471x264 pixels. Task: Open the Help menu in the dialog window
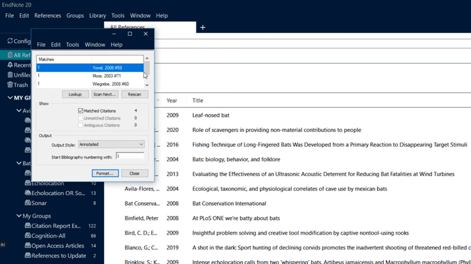pyautogui.click(x=116, y=45)
